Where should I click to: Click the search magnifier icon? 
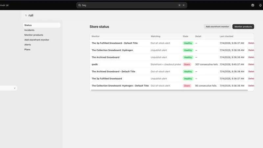point(80,5)
